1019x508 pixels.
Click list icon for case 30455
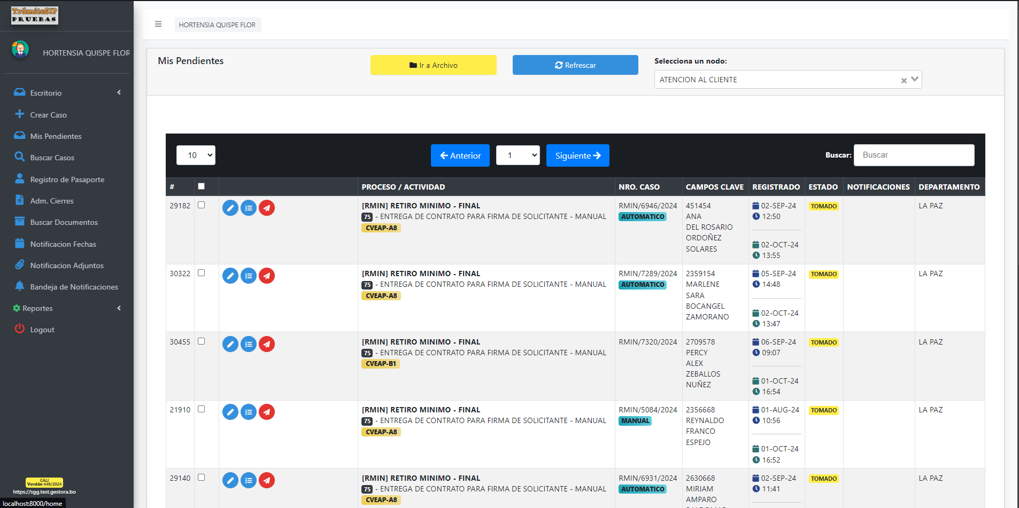click(x=249, y=344)
